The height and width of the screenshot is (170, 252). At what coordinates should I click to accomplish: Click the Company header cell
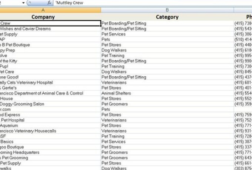click(50, 17)
